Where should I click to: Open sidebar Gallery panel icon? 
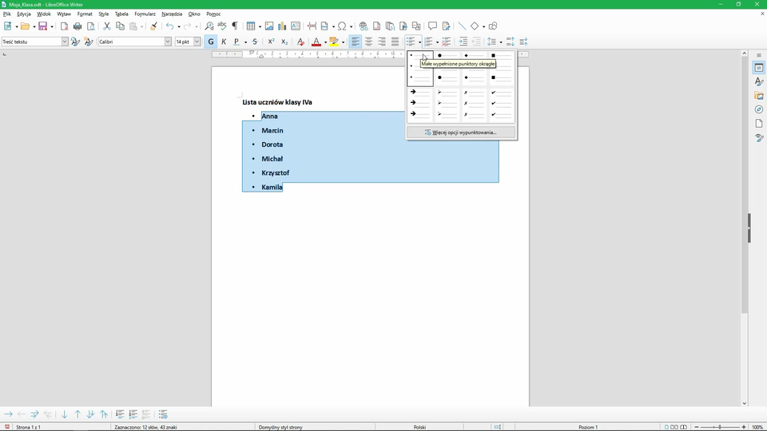[x=759, y=96]
